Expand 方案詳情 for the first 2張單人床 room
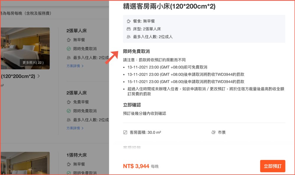295x175 pixels. (73, 66)
